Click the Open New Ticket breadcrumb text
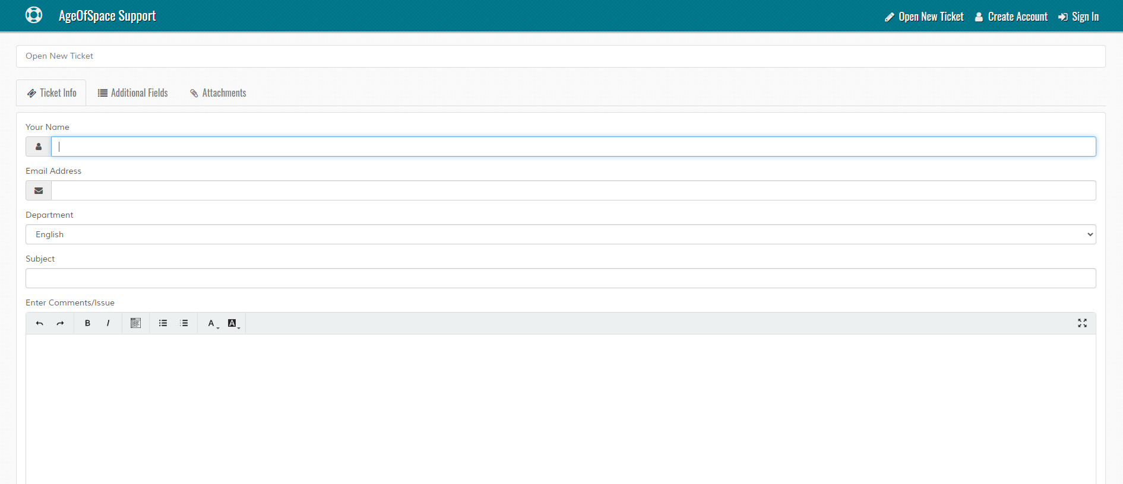 pyautogui.click(x=59, y=56)
